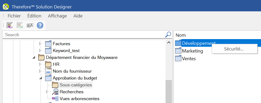Image resolution: width=261 pixels, height=103 pixels.
Task: Collapse the Département financier du Moyaware node
Action: pyautogui.click(x=34, y=58)
